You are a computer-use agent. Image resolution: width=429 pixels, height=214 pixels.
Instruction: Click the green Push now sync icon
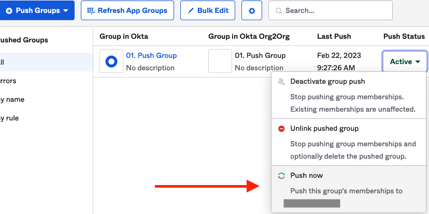(281, 176)
